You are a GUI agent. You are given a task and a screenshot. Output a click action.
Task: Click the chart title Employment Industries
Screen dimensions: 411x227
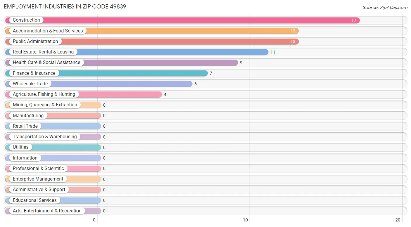pyautogui.click(x=65, y=6)
